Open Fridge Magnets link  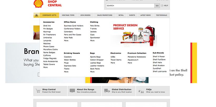[50, 58]
